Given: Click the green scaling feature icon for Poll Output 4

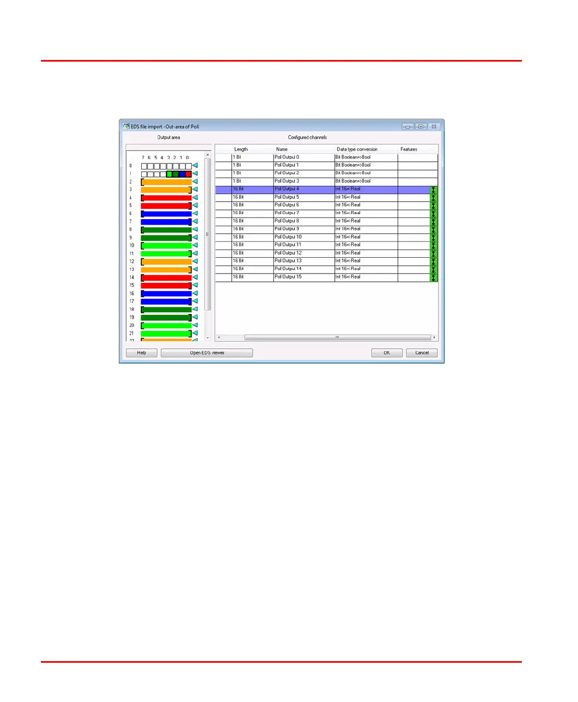Looking at the screenshot, I should pyautogui.click(x=434, y=190).
